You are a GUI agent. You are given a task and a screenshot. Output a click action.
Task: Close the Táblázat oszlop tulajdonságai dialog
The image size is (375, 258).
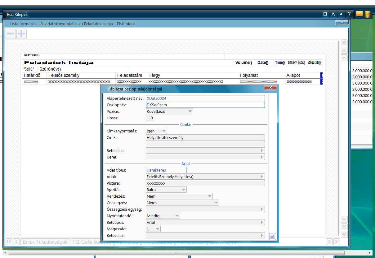[x=270, y=88]
